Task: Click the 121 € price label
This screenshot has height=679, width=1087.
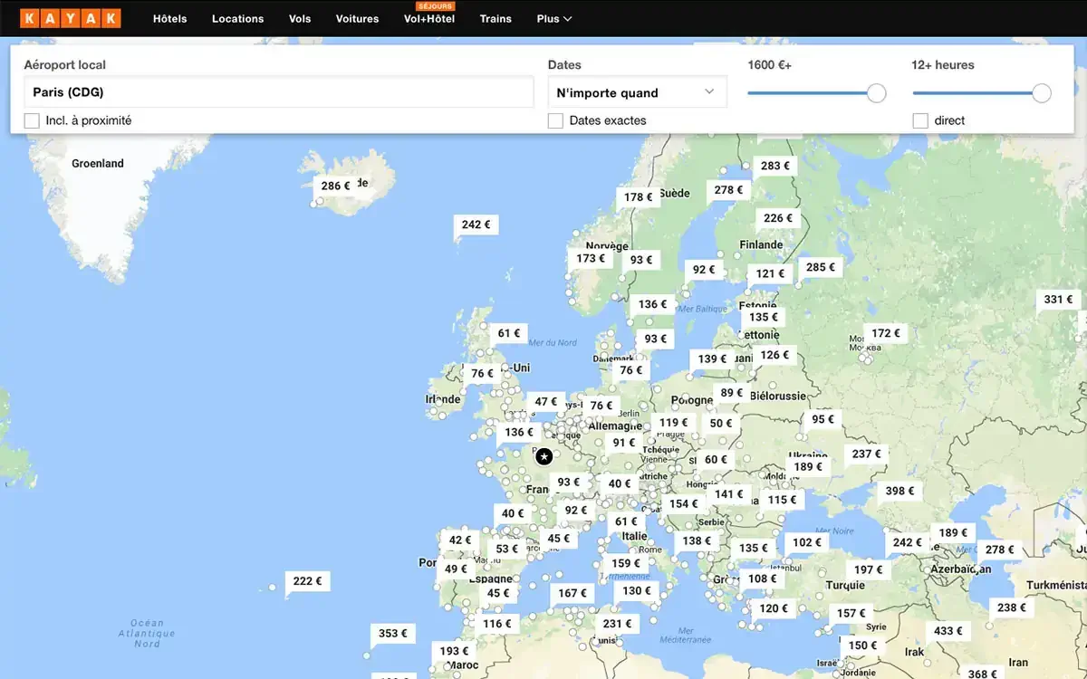Action: [x=771, y=273]
